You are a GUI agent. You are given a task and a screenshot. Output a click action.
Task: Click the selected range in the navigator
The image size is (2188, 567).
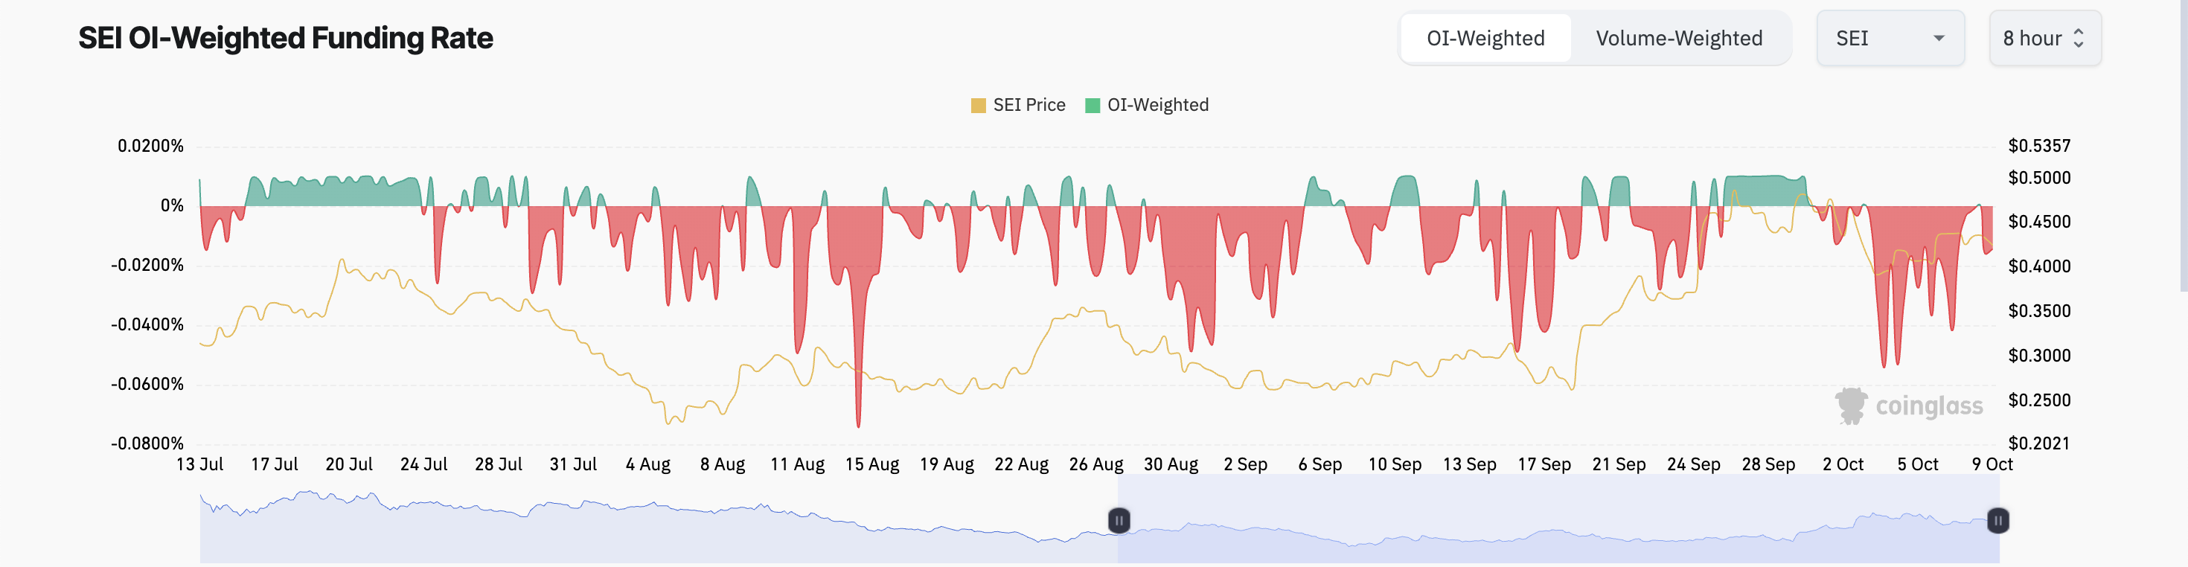pos(1558,519)
